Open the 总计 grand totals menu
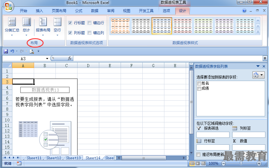Viewport: 269px width, 168px height. (x=27, y=27)
